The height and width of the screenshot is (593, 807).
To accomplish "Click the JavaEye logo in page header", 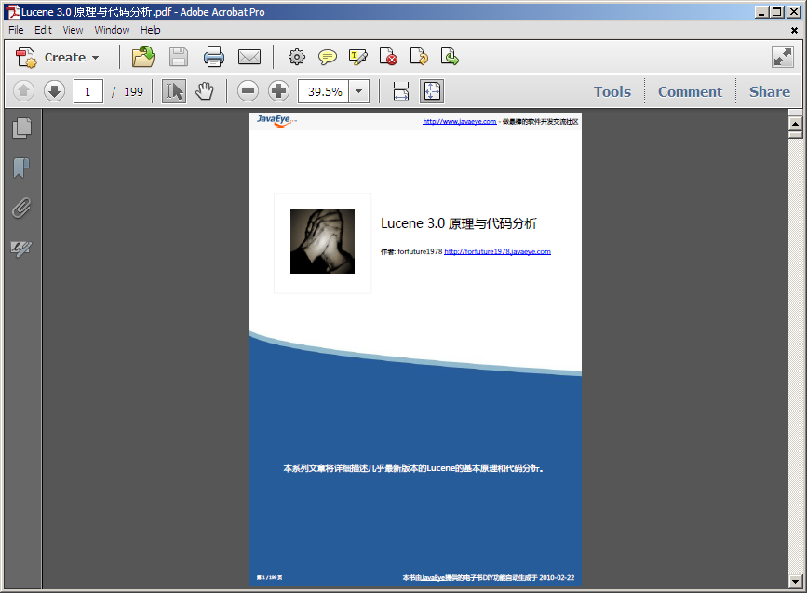I will point(276,120).
